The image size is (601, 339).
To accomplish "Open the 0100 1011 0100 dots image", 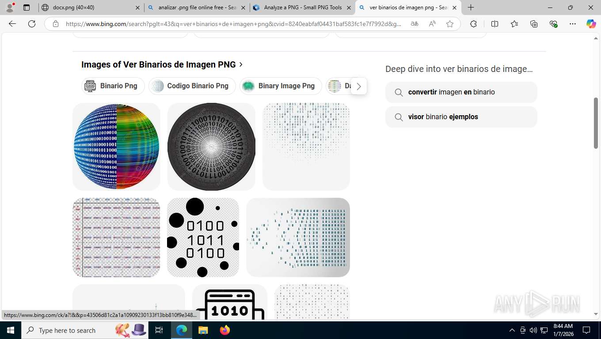I will pyautogui.click(x=203, y=237).
